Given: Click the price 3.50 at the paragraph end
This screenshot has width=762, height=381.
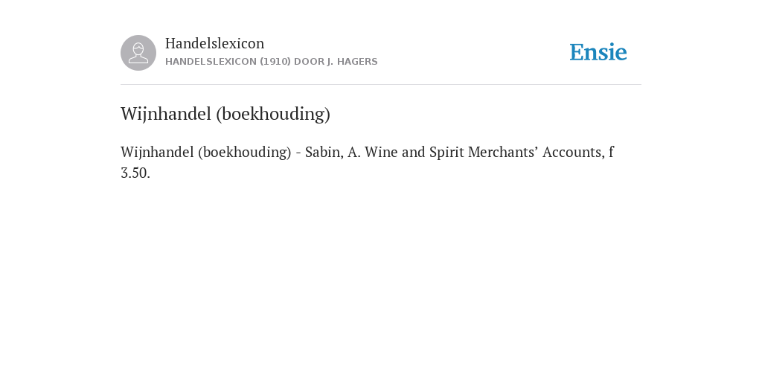Looking at the screenshot, I should tap(135, 173).
